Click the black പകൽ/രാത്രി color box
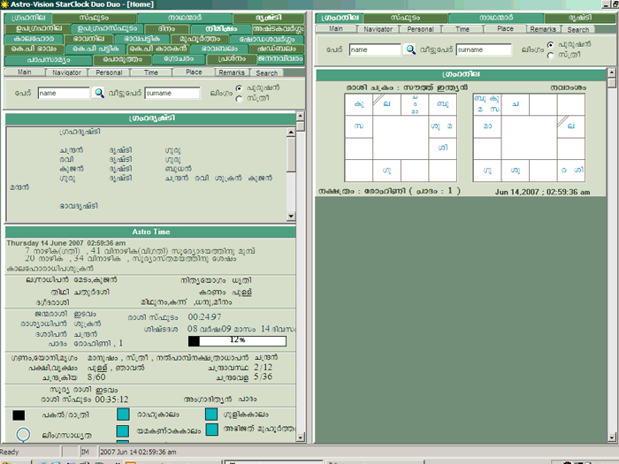Viewport: 619px width, 464px height. 19,415
